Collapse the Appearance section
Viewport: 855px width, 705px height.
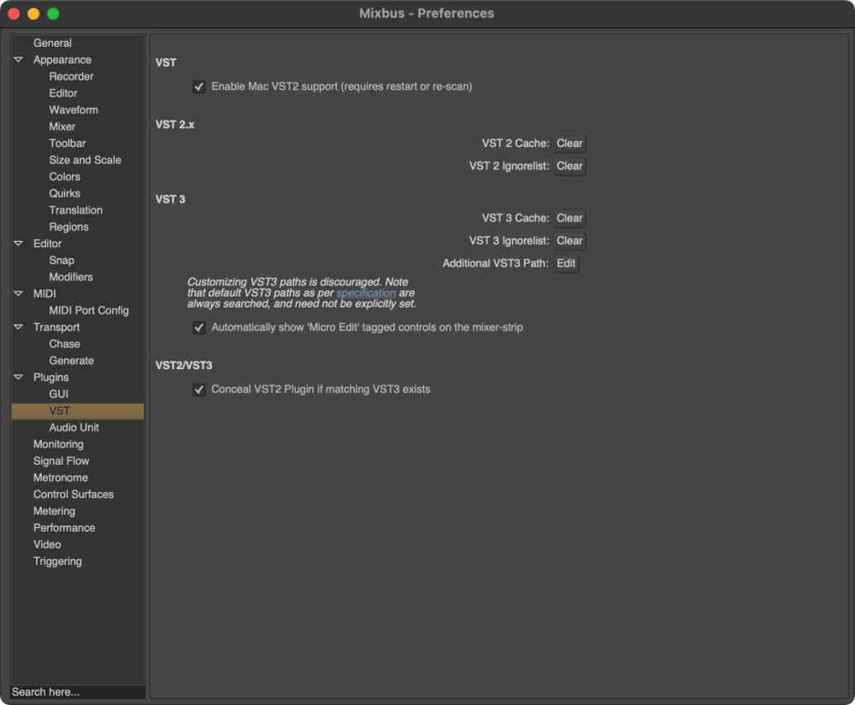point(18,59)
